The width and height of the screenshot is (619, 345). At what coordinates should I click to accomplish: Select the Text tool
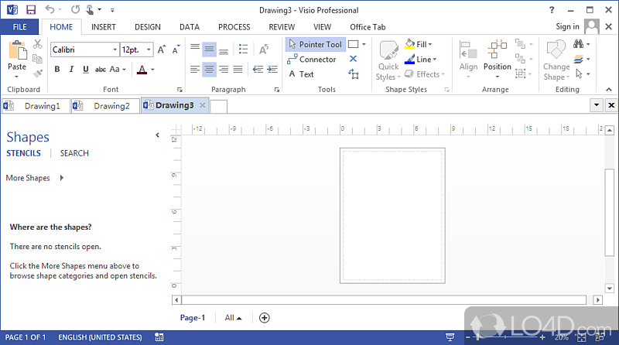(x=301, y=74)
